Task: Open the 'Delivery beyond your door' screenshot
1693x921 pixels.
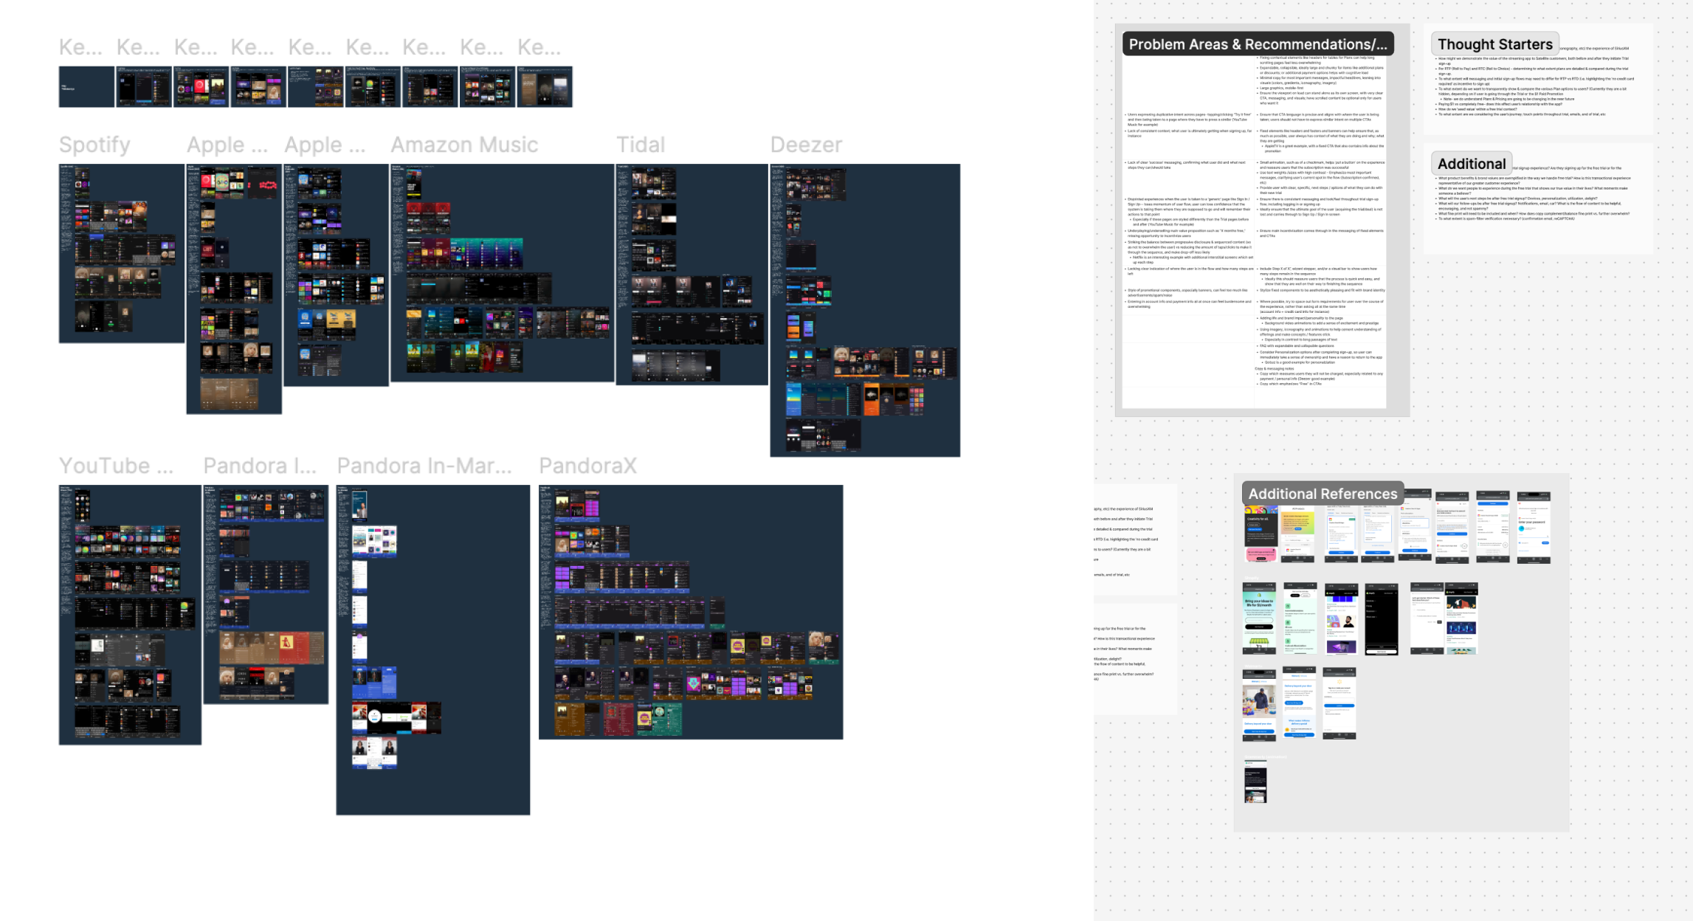Action: point(1298,703)
